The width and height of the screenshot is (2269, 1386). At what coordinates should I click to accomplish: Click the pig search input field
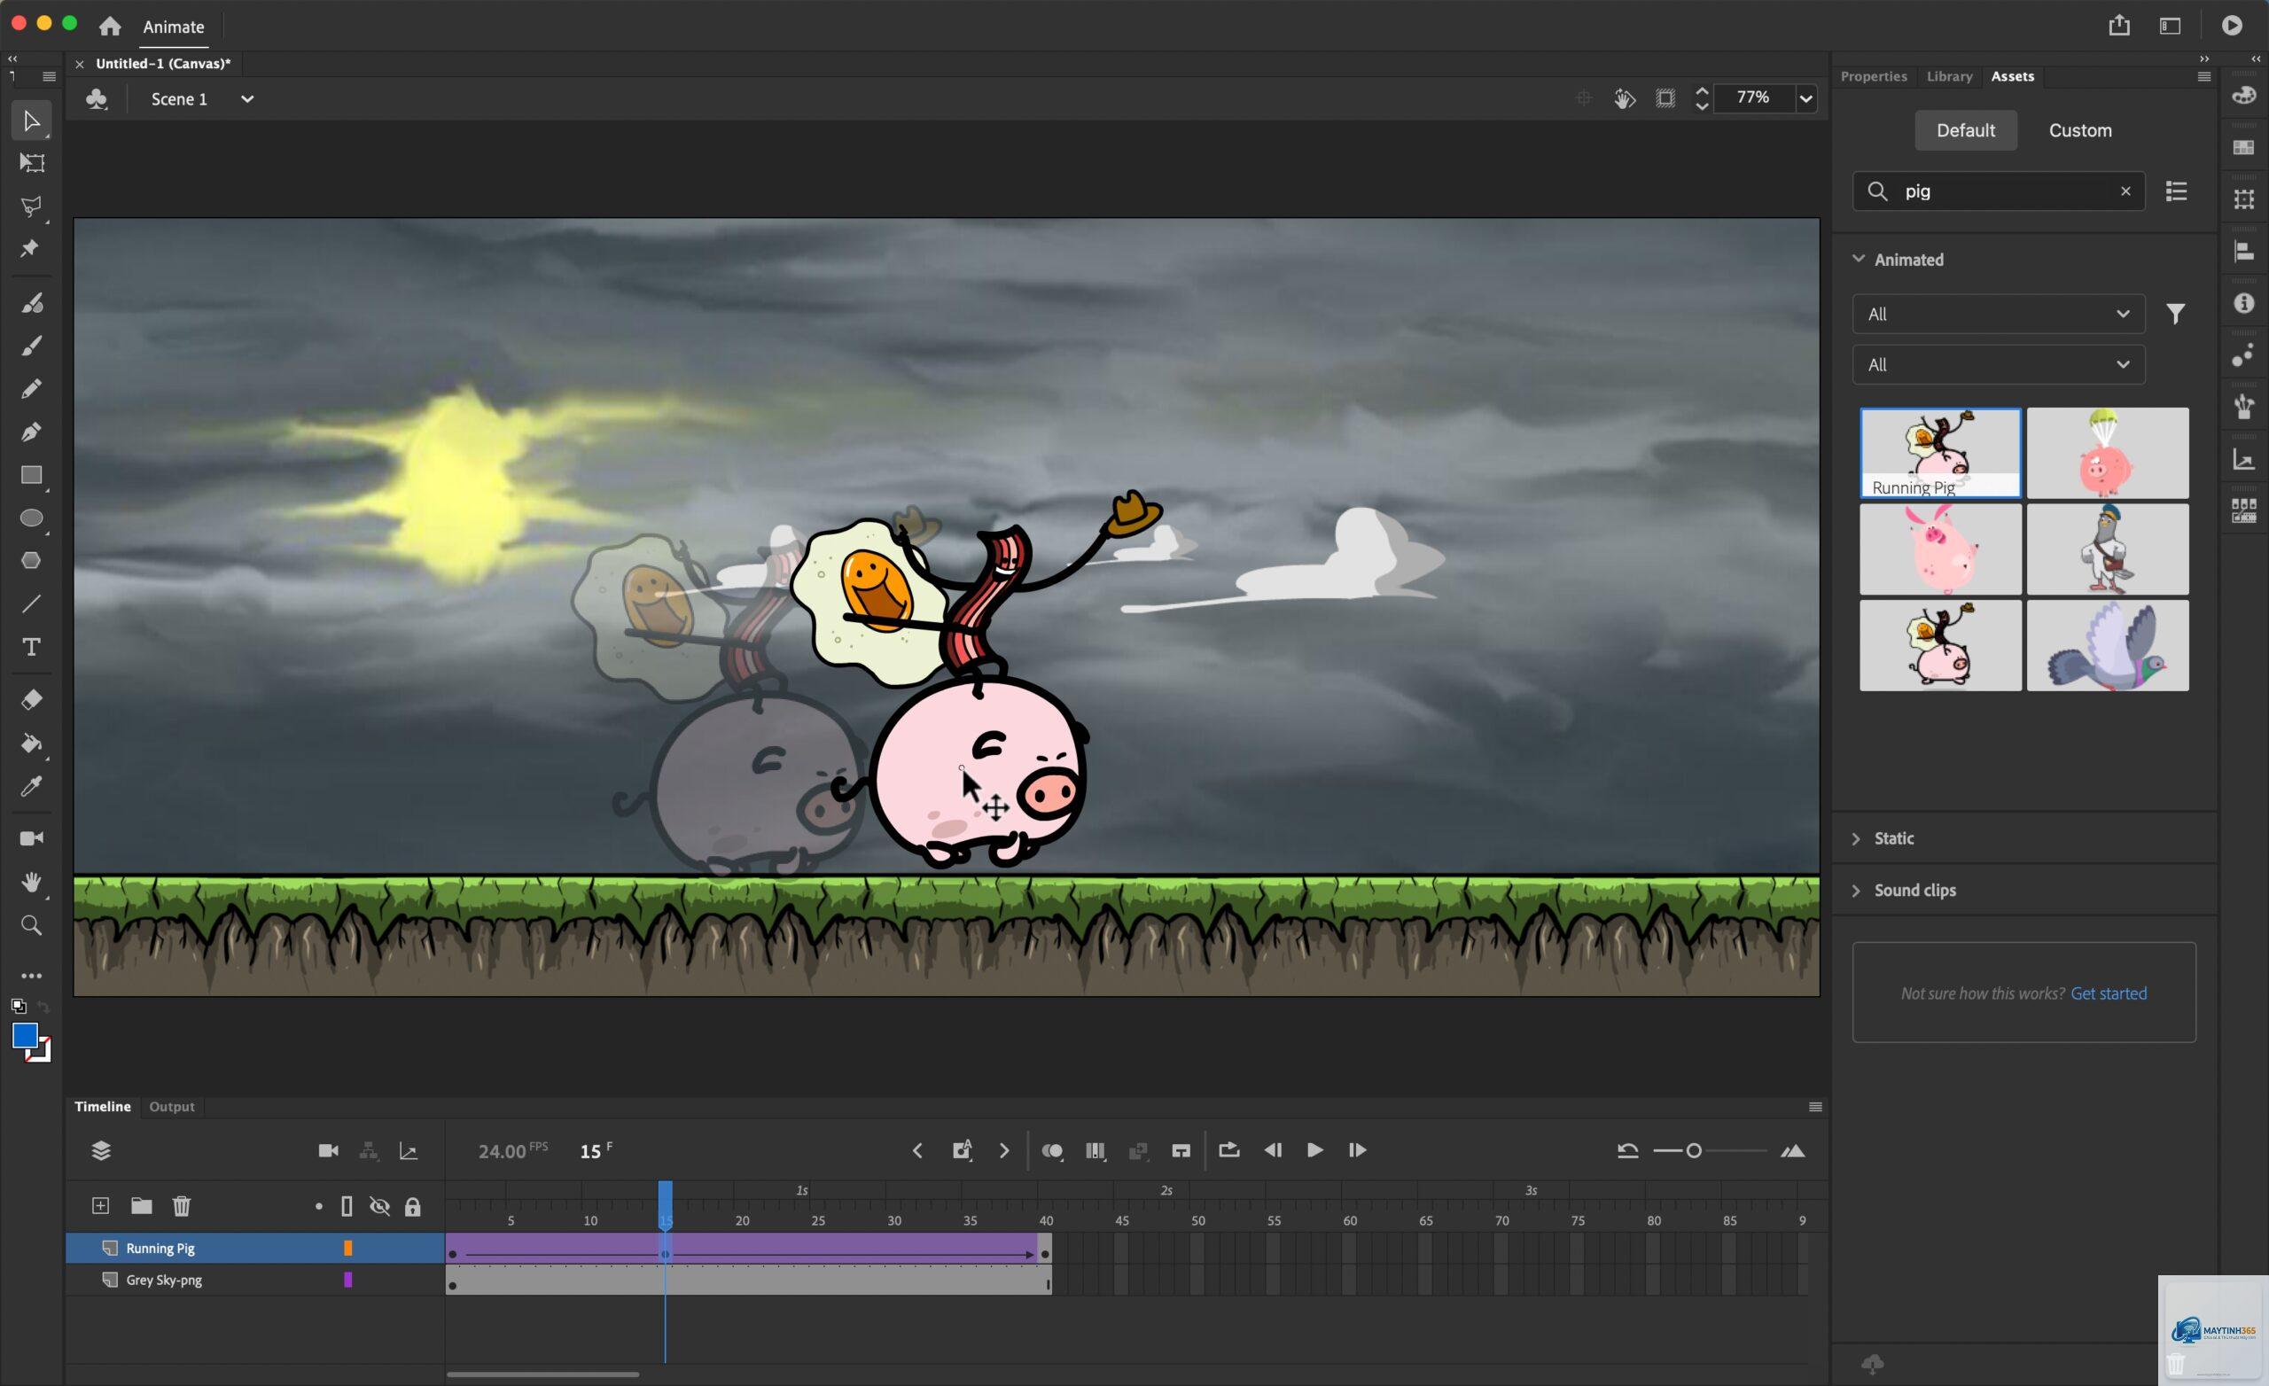pos(1999,191)
